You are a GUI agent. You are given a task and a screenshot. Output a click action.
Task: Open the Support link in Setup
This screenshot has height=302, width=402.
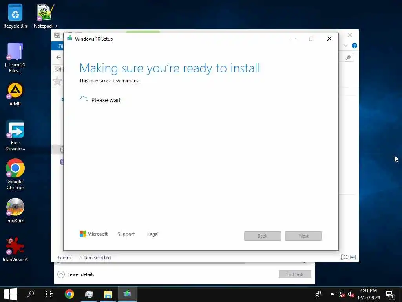(x=126, y=234)
